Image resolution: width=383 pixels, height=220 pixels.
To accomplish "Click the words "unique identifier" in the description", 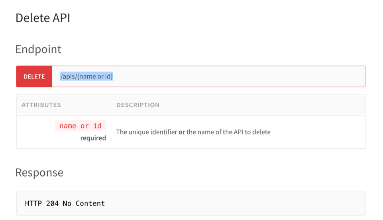I will tap(153, 132).
